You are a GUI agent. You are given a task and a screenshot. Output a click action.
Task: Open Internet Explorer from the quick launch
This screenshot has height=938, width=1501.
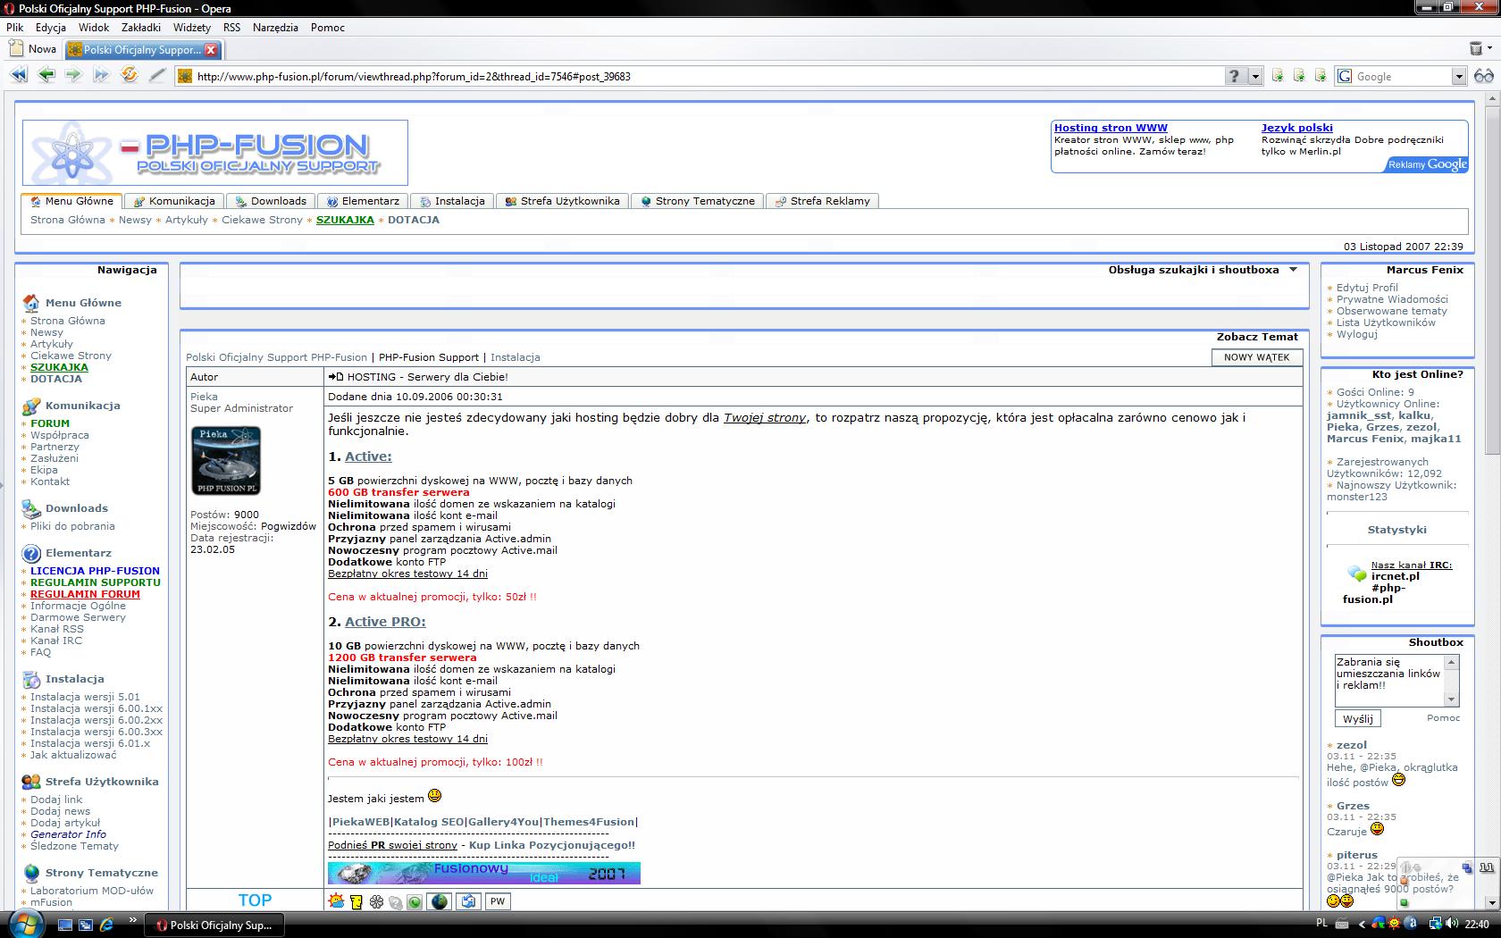tap(105, 925)
